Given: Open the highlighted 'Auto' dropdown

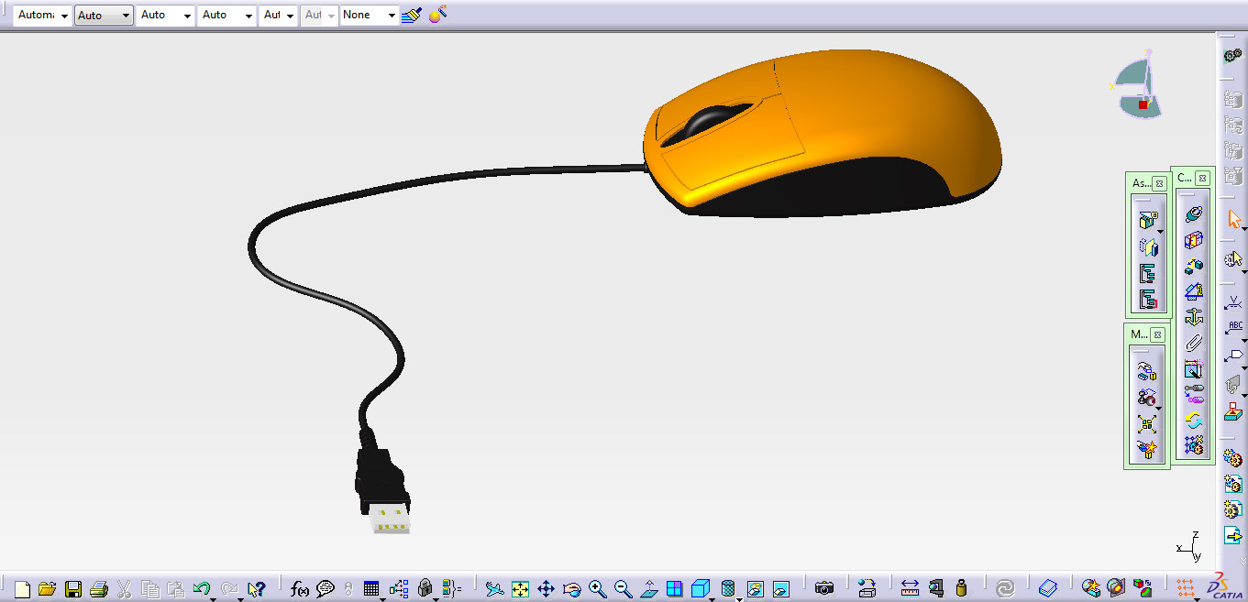Looking at the screenshot, I should [104, 16].
